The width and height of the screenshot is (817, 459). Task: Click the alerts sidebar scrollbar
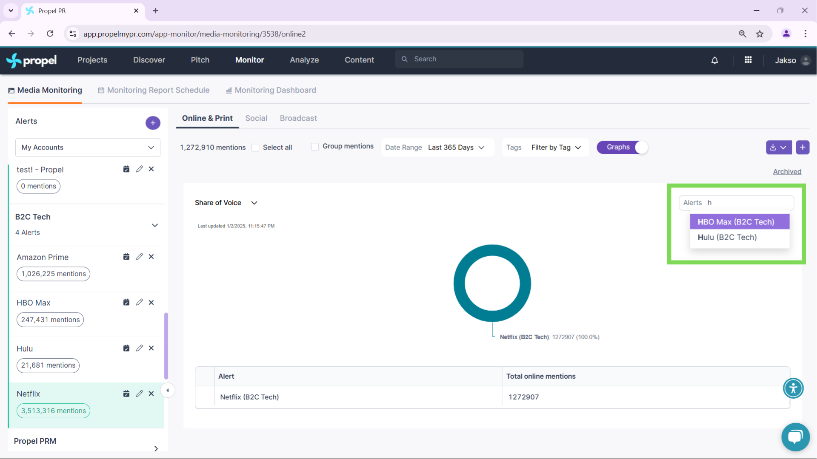point(166,346)
